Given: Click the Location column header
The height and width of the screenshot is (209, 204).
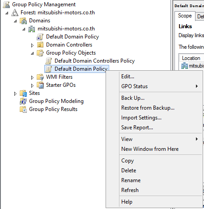Looking at the screenshot, I should coord(191,58).
